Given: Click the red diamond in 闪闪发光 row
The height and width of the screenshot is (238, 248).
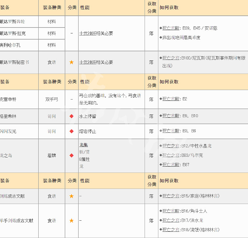Looking at the screenshot, I should click(x=72, y=132).
